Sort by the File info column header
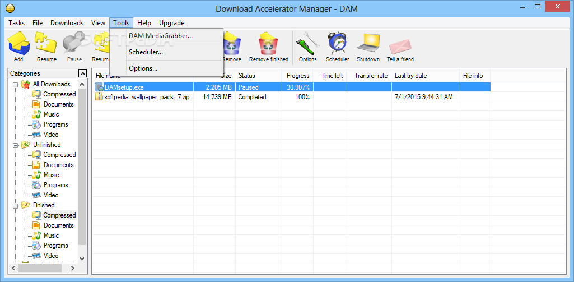Viewport: 574px width, 282px height. (475, 76)
